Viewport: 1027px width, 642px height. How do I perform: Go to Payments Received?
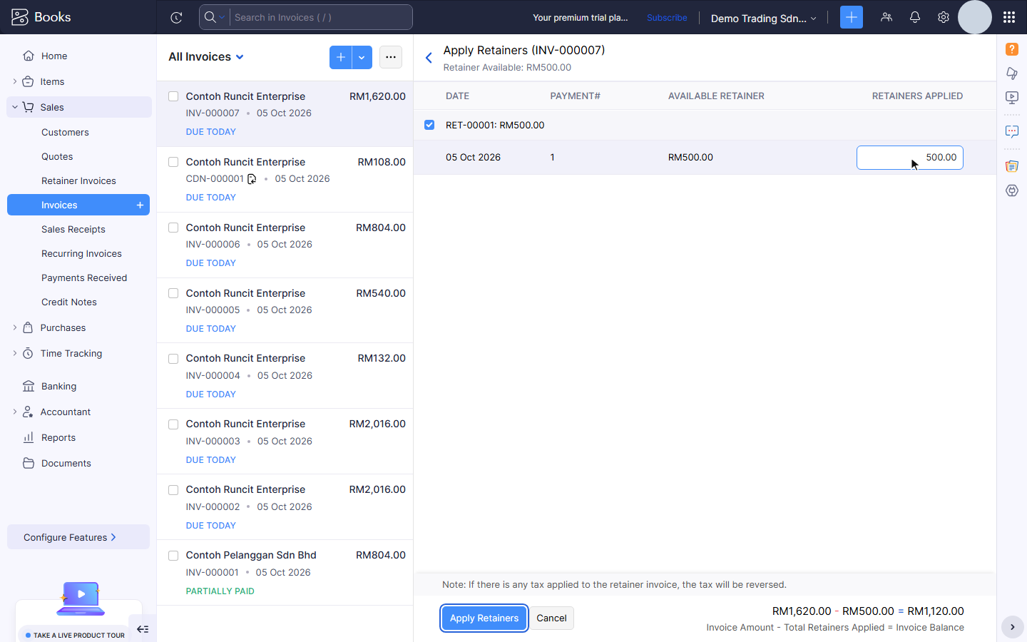click(84, 277)
